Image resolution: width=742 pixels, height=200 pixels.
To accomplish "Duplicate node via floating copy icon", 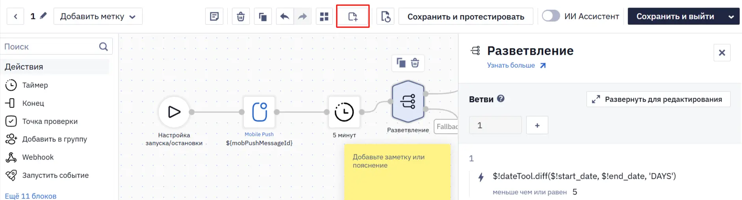I will [x=401, y=63].
